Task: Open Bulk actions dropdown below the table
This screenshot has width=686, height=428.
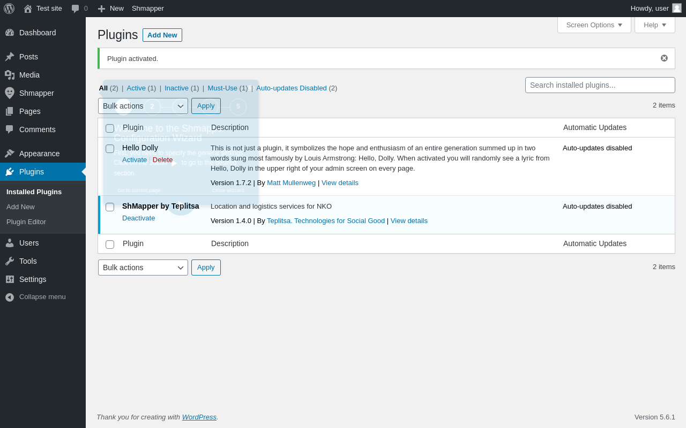Action: point(143,267)
